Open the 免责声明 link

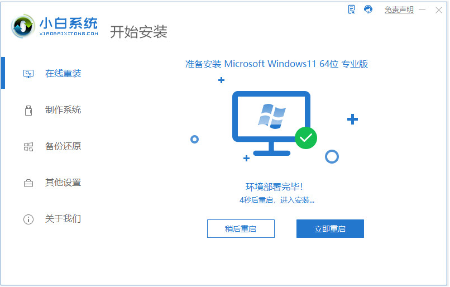pyautogui.click(x=399, y=9)
